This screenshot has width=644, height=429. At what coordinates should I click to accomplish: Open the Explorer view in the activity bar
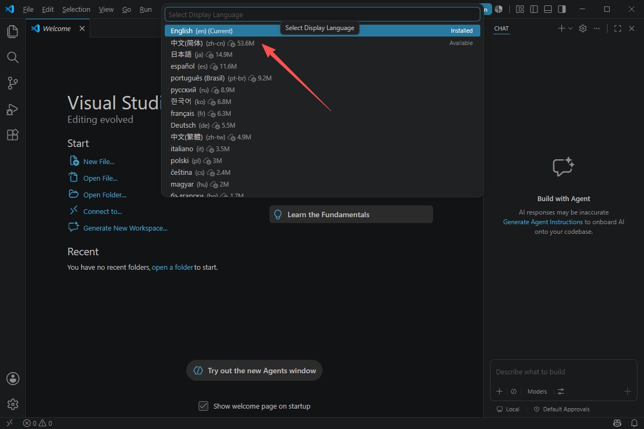pyautogui.click(x=13, y=32)
